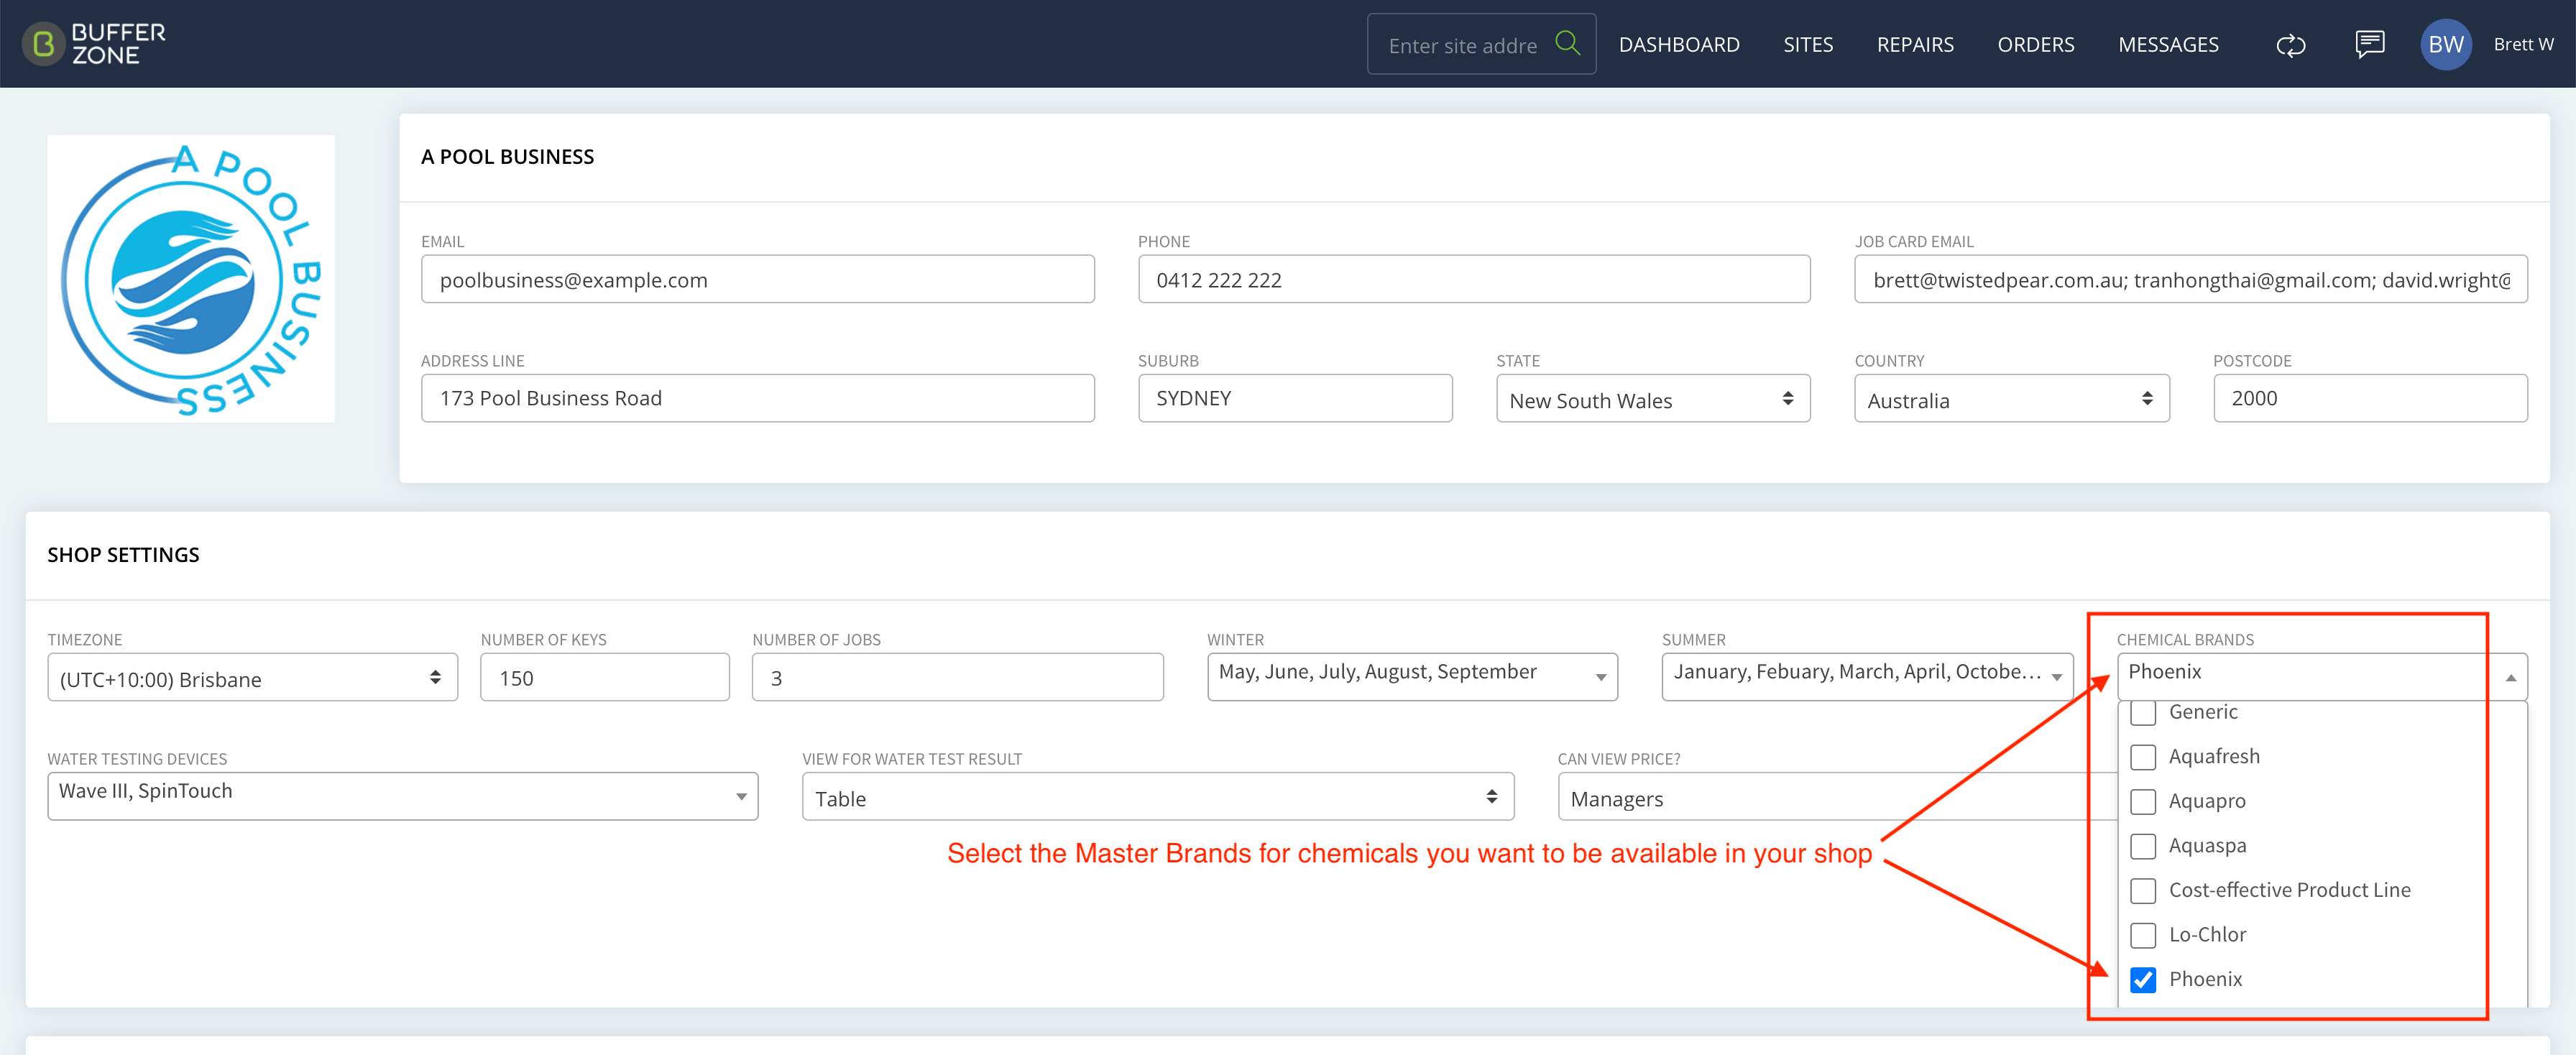The height and width of the screenshot is (1055, 2576).
Task: Check the Aquaspa brand checkbox
Action: pyautogui.click(x=2142, y=846)
